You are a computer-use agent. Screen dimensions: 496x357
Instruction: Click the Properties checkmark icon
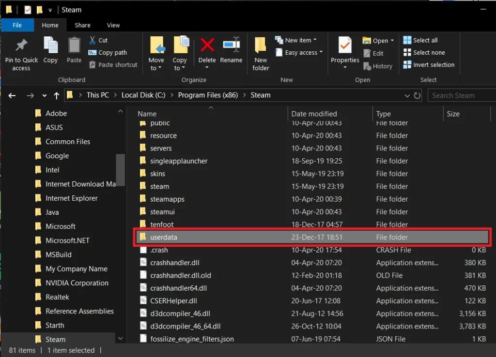[x=345, y=45]
